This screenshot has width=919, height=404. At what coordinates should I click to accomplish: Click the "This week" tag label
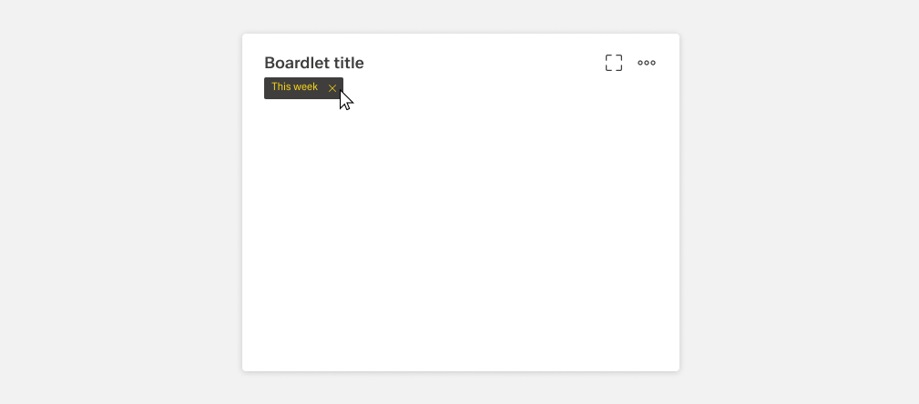click(294, 87)
